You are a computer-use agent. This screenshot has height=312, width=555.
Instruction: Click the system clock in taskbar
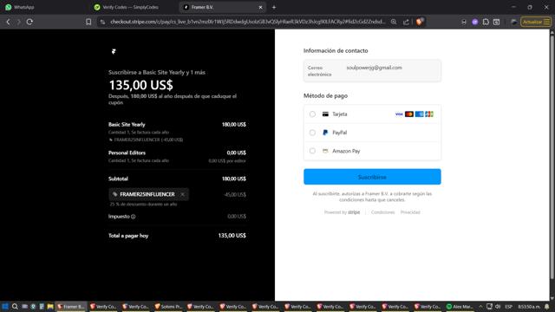[529, 306]
